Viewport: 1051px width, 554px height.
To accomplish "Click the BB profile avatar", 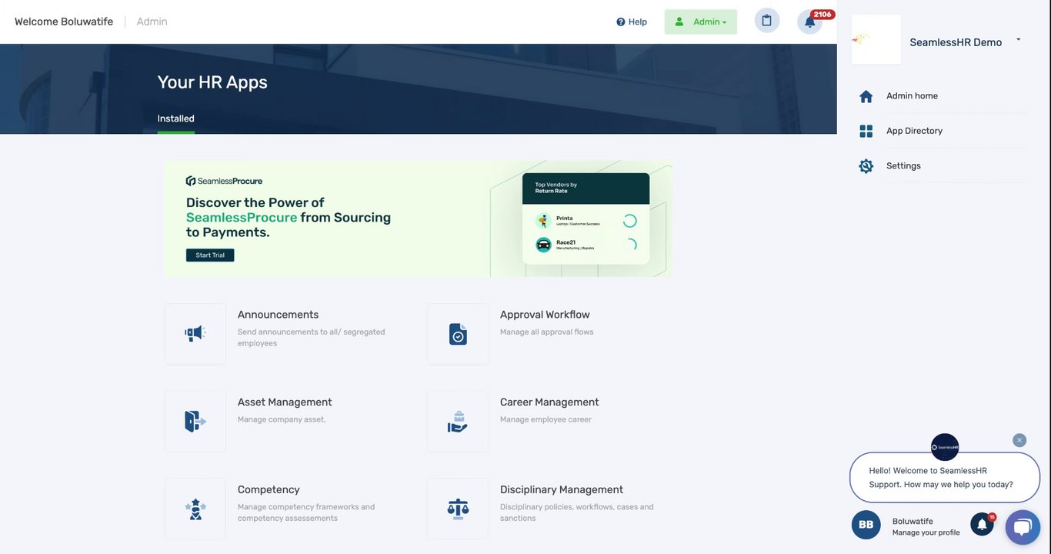I will [866, 525].
